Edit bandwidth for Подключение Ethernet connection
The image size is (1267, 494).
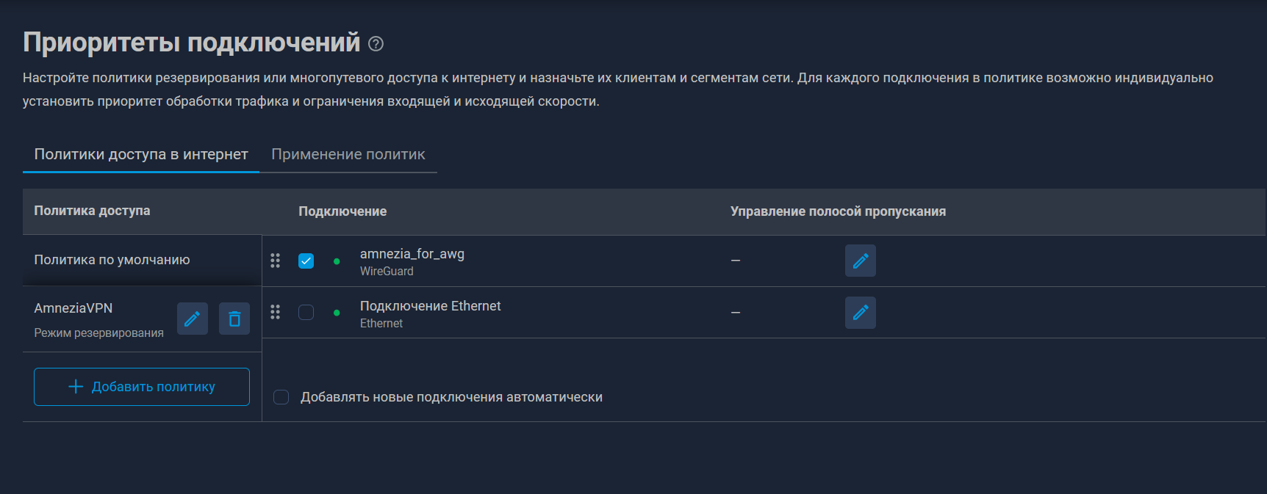click(x=861, y=313)
